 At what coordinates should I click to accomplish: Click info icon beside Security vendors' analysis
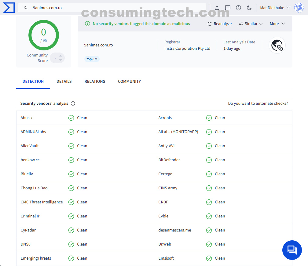(73, 104)
